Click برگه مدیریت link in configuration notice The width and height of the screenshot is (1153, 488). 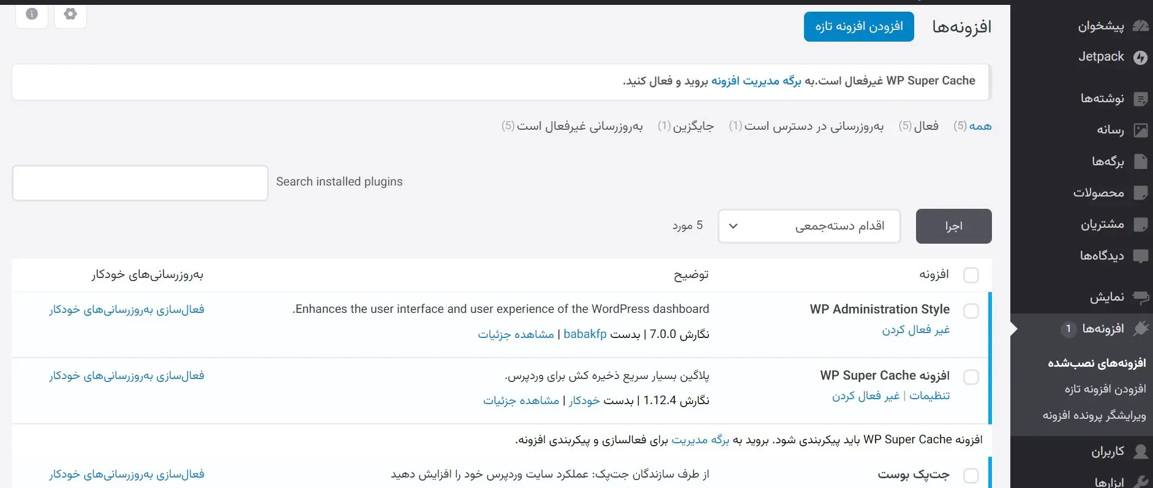pyautogui.click(x=700, y=440)
